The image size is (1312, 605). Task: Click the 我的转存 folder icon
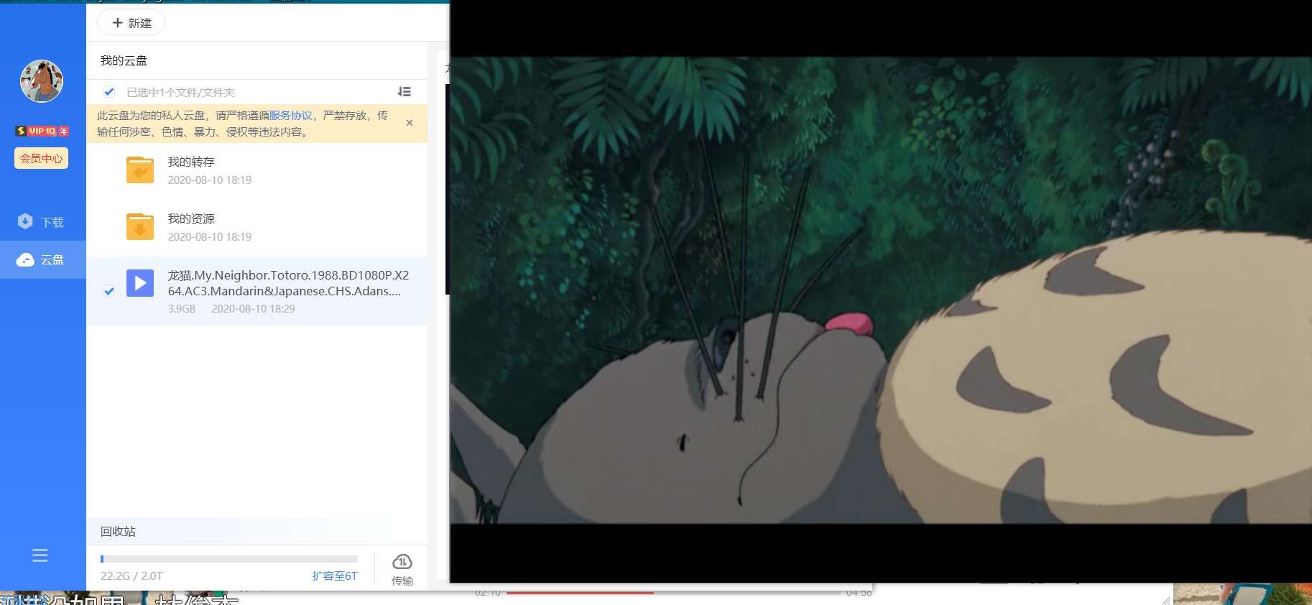[140, 170]
